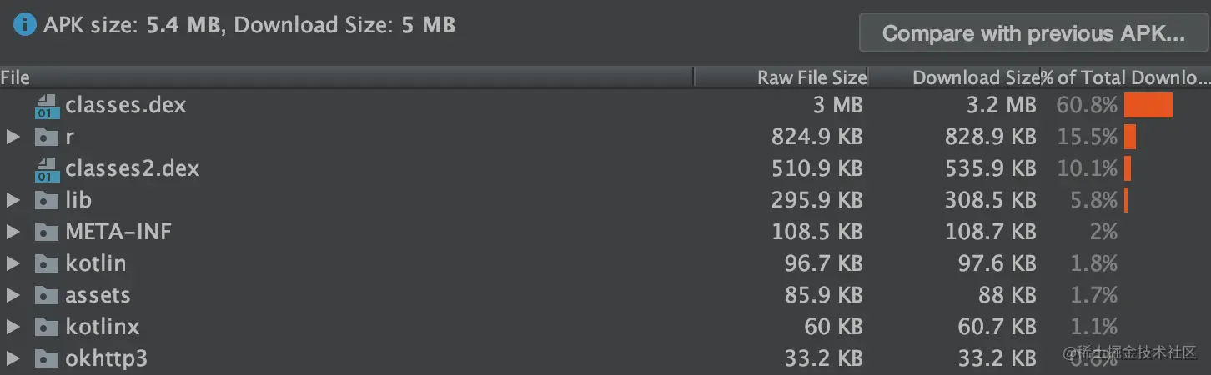Expand the okhttp3 folder arrow

click(13, 358)
